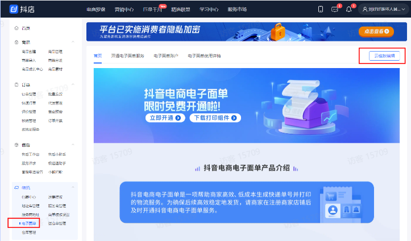The height and width of the screenshot is (241, 411).
Task: Click the 商品 bag icon in sidebar
Action: (x=16, y=42)
